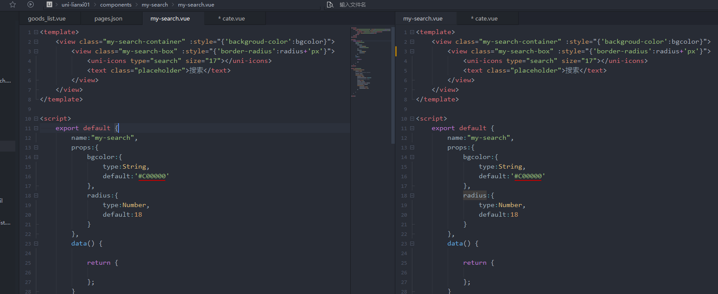Type in the 输入文件名 file search field
This screenshot has height=294, width=718.
352,5
